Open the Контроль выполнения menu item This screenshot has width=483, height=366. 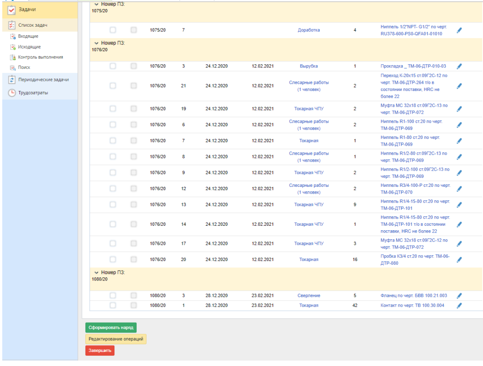40,57
